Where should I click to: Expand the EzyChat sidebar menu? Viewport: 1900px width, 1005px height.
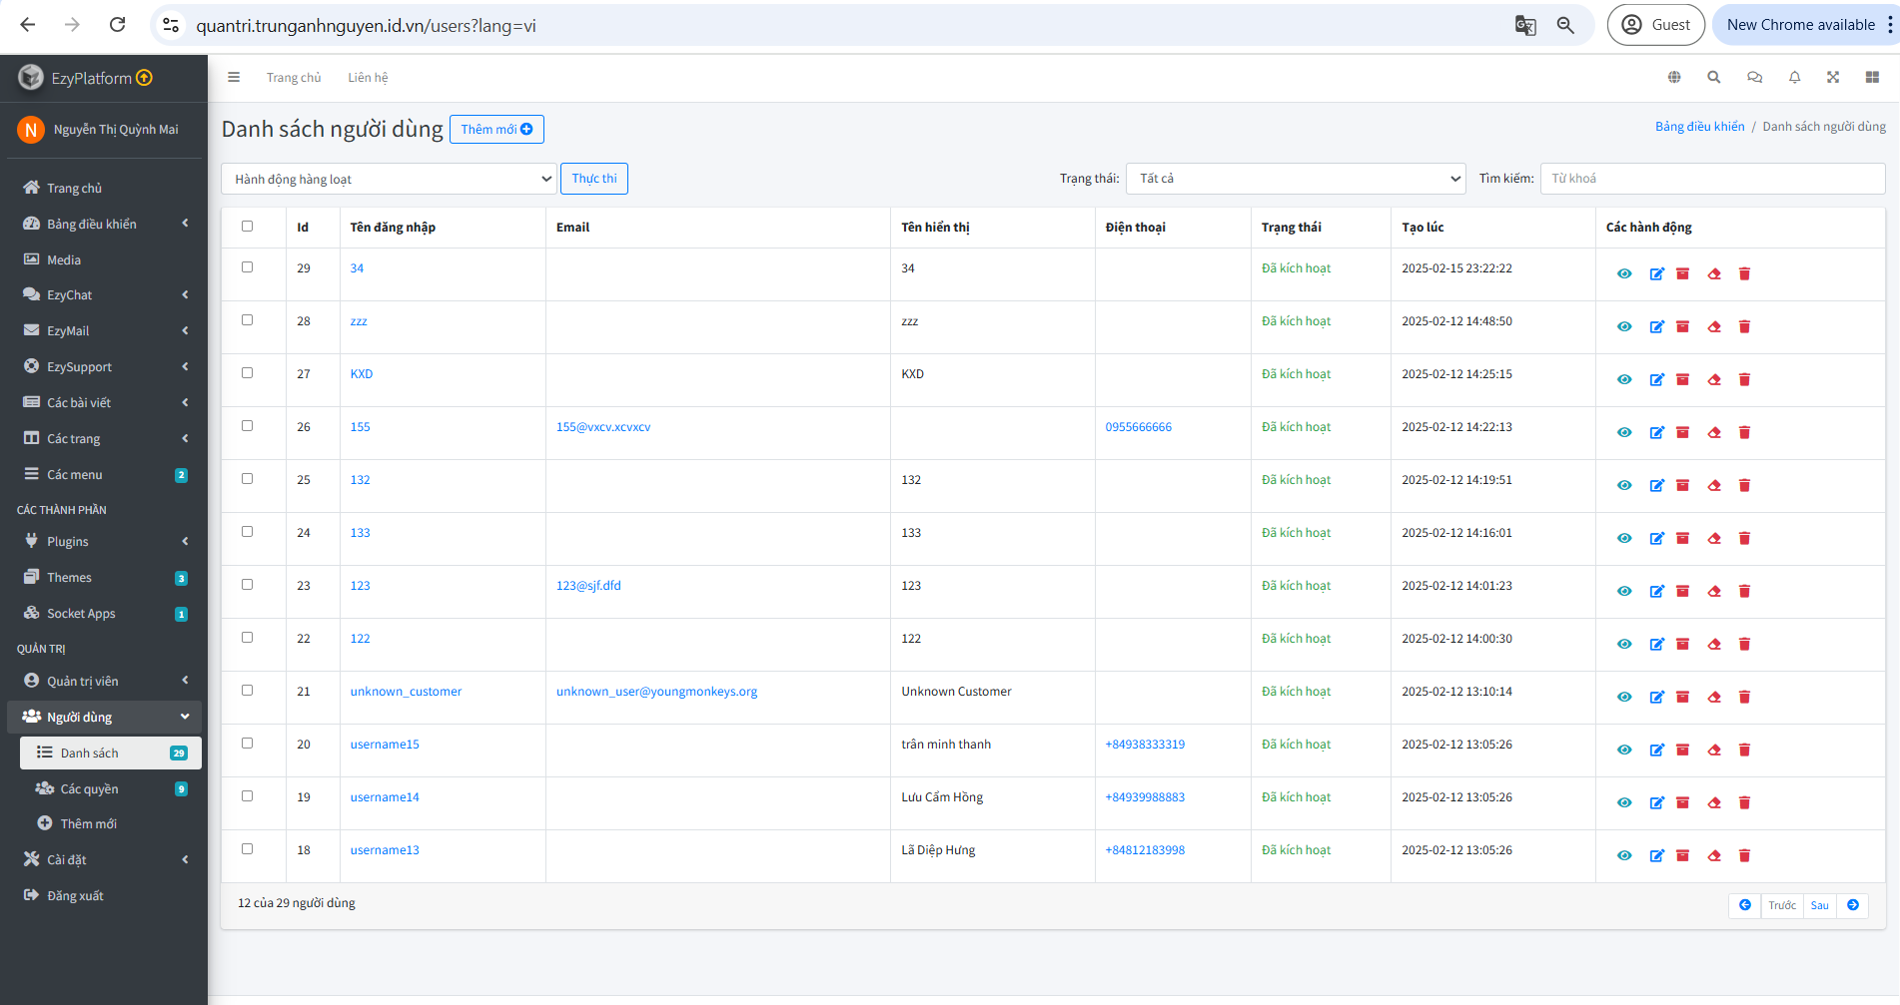[x=104, y=294]
